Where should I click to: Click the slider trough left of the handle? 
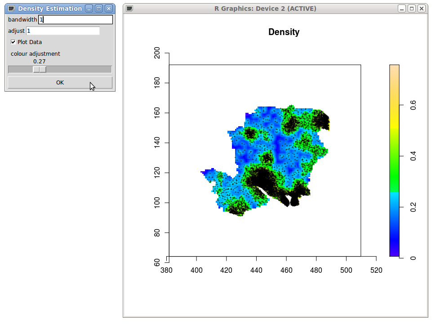21,69
